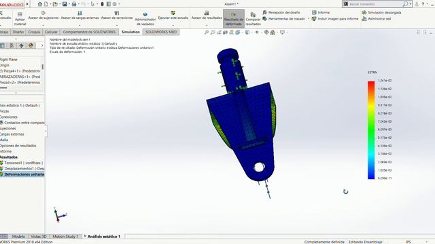
Task: Open Administrador de vaciados
Action: [x=145, y=19]
